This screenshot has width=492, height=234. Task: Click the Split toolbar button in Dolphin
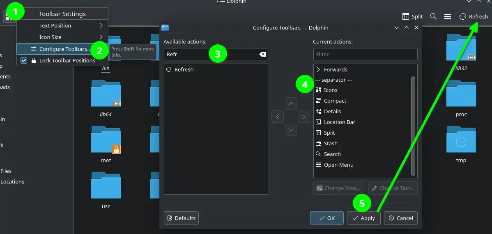(413, 16)
